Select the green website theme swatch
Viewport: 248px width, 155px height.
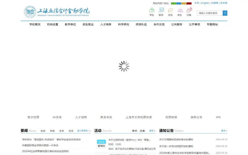pyautogui.click(x=173, y=3)
